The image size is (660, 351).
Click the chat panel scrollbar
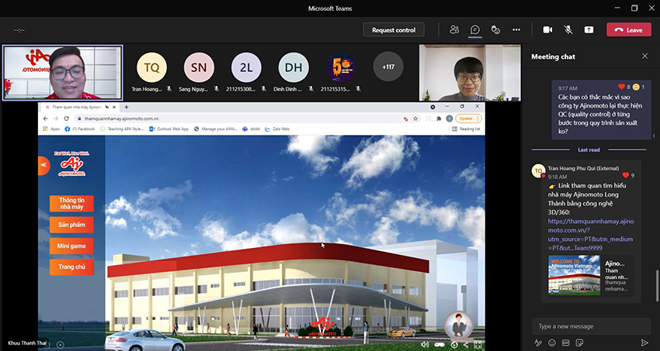(657, 285)
